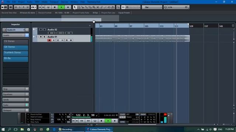Click top toolbar Play button
The image size is (236, 132).
[x=61, y=7]
